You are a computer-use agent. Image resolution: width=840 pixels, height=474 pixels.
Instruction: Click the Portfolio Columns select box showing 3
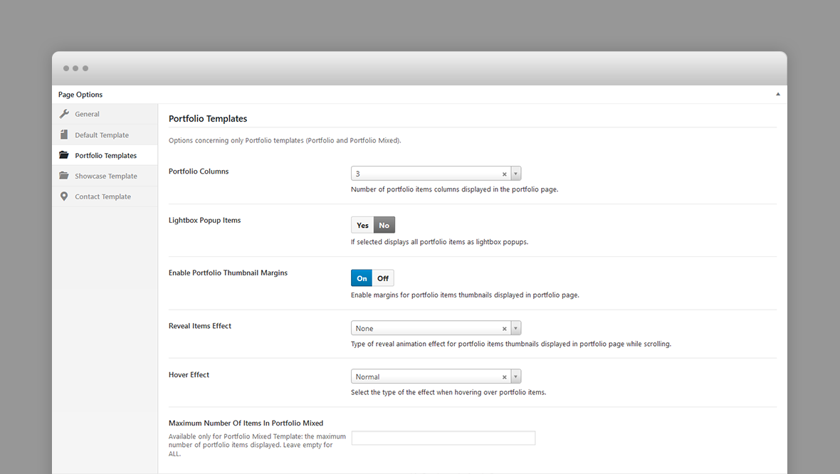tap(436, 174)
